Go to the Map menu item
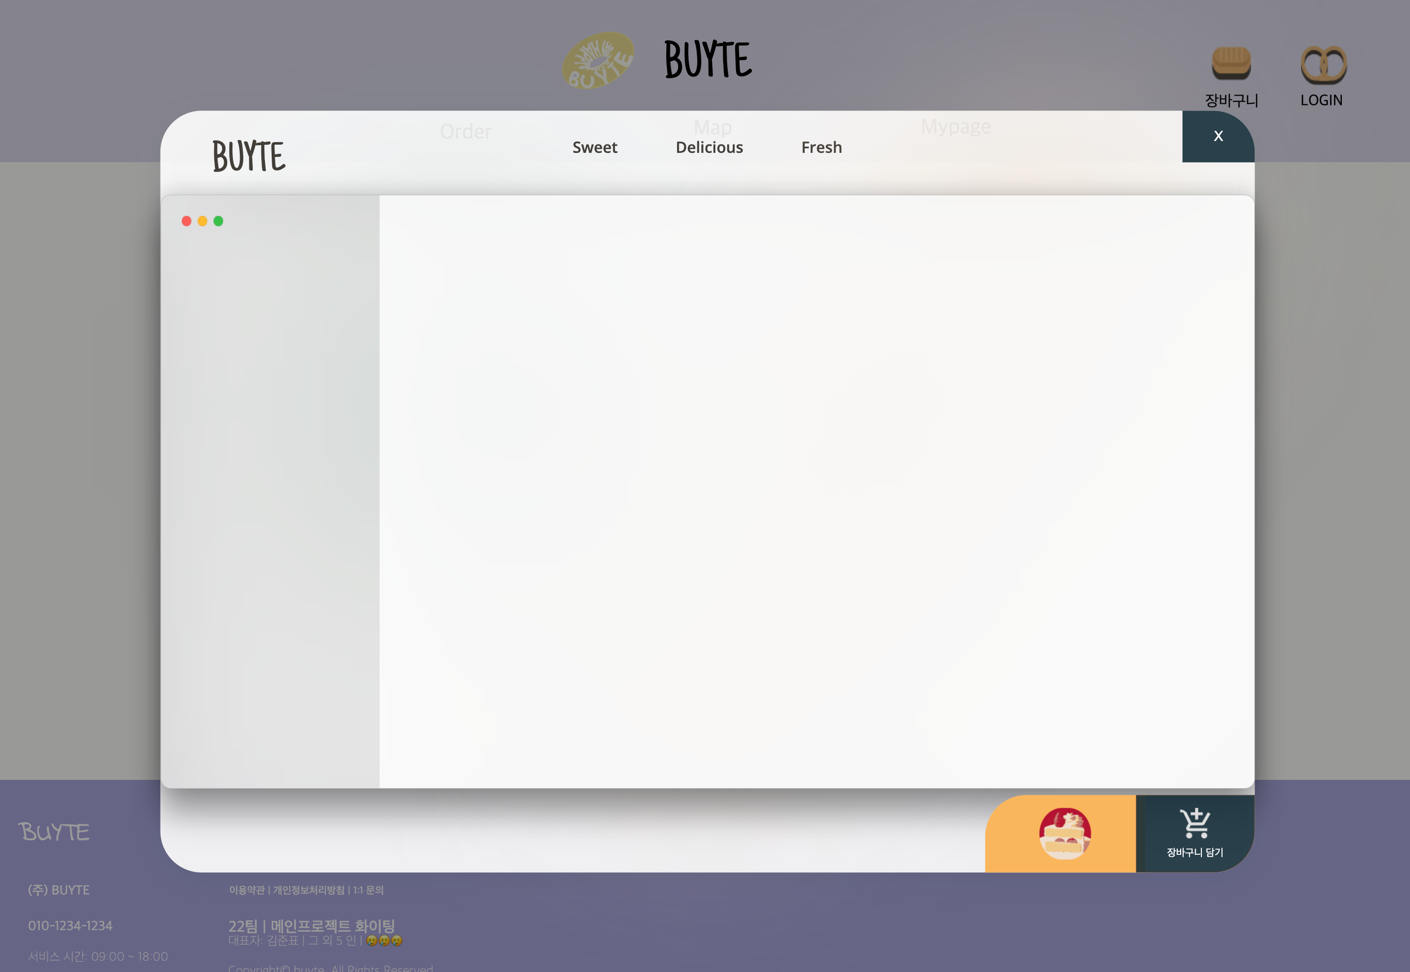The width and height of the screenshot is (1410, 972). tap(713, 127)
